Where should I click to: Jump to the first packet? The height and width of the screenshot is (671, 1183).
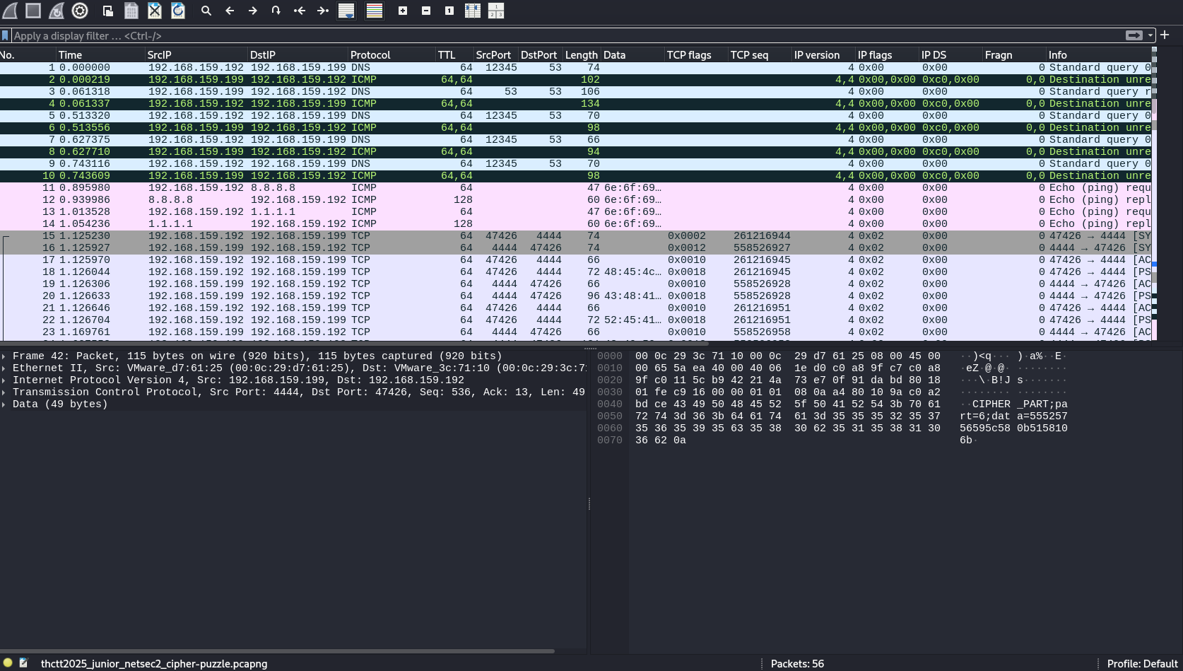coord(299,11)
